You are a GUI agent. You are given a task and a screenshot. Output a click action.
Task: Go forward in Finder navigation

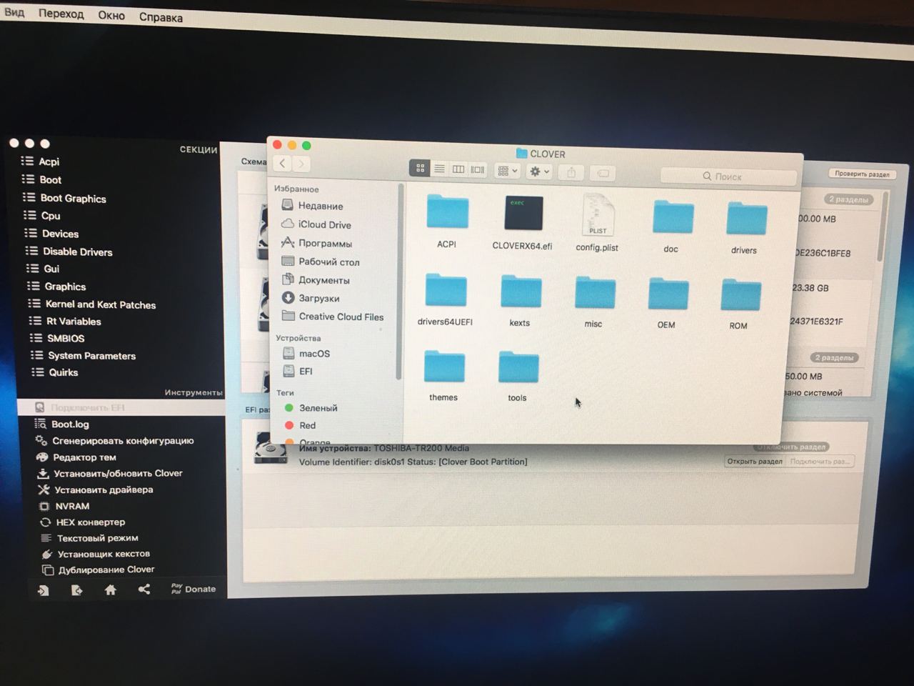[301, 164]
